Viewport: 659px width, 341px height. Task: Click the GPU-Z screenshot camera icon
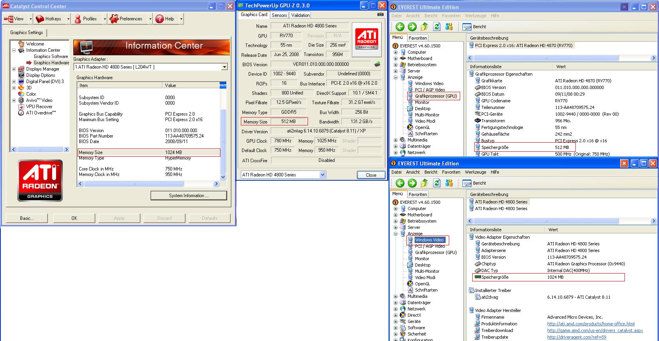point(380,15)
